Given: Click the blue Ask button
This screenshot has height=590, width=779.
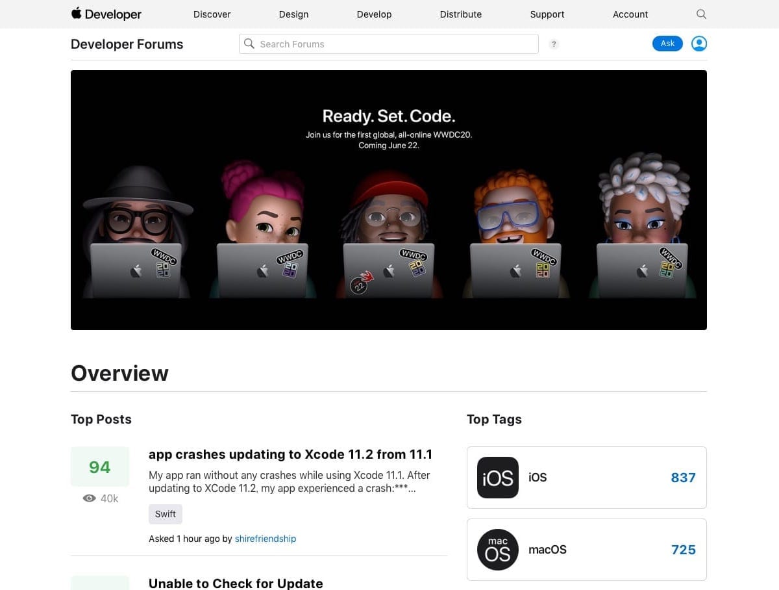Looking at the screenshot, I should point(667,44).
